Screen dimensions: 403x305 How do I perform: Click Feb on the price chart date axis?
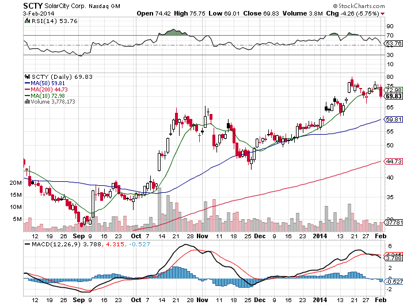(x=381, y=236)
